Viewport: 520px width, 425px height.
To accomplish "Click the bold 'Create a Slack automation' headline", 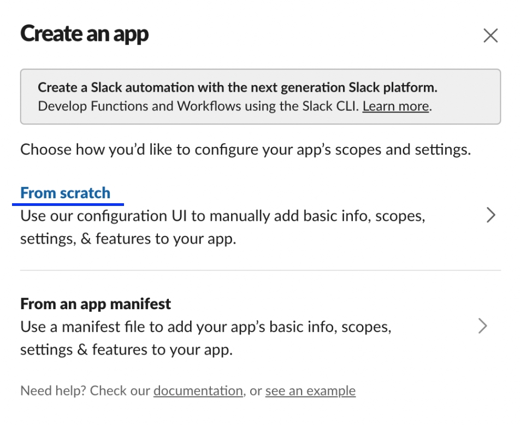I will coord(237,87).
